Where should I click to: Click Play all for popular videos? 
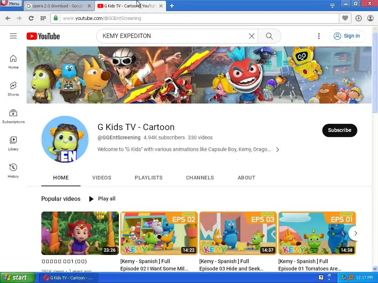pos(102,199)
